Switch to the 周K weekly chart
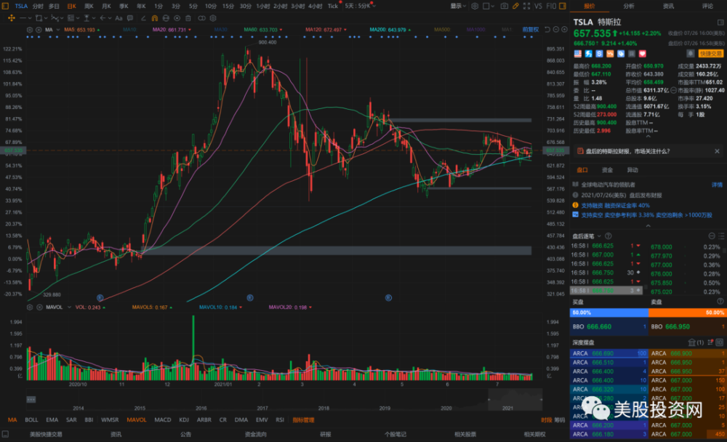 coord(89,6)
